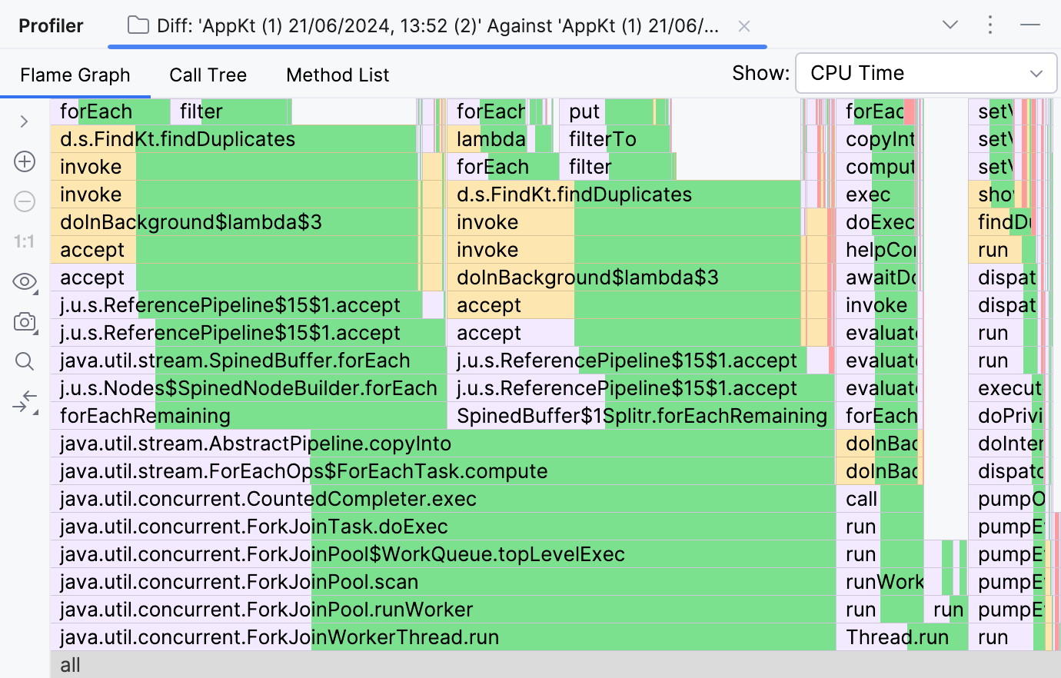
Task: Click the Profiler folder icon in the tab
Action: [138, 25]
